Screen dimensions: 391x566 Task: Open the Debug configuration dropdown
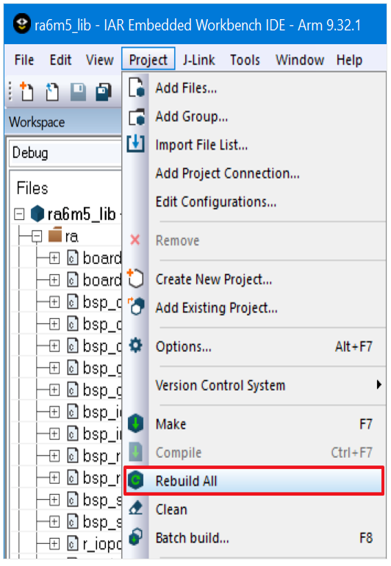click(x=65, y=153)
